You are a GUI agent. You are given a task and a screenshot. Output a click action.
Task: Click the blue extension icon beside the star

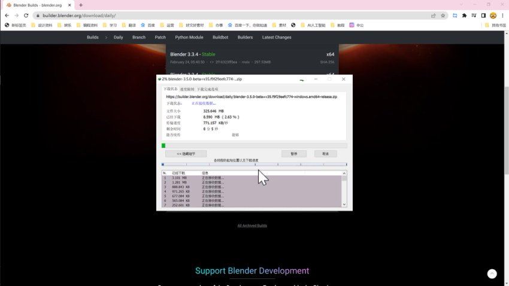[x=455, y=16]
